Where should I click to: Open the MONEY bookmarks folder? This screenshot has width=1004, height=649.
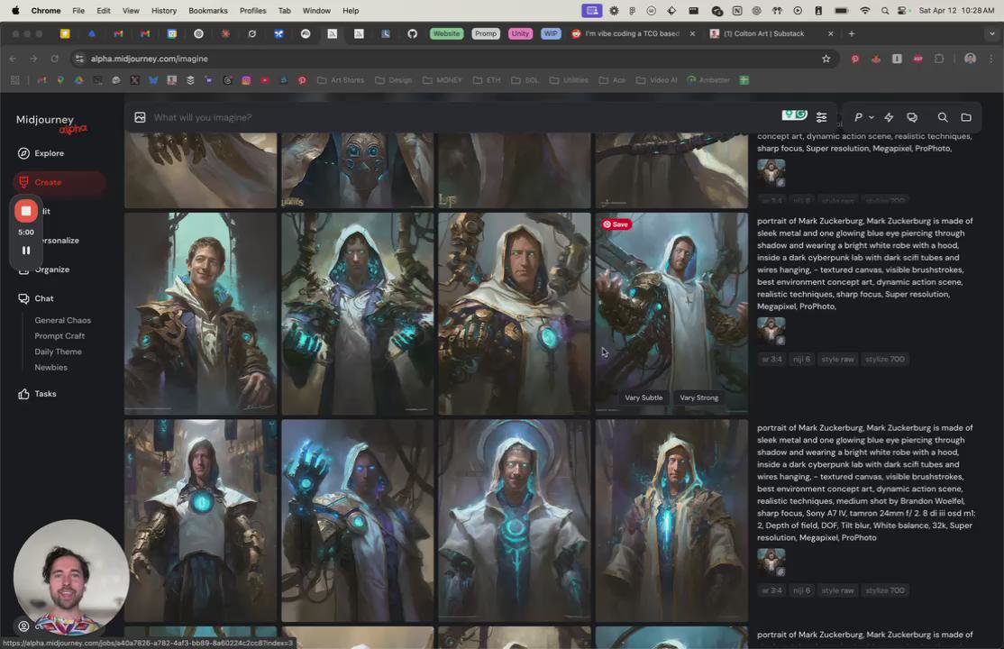[443, 80]
